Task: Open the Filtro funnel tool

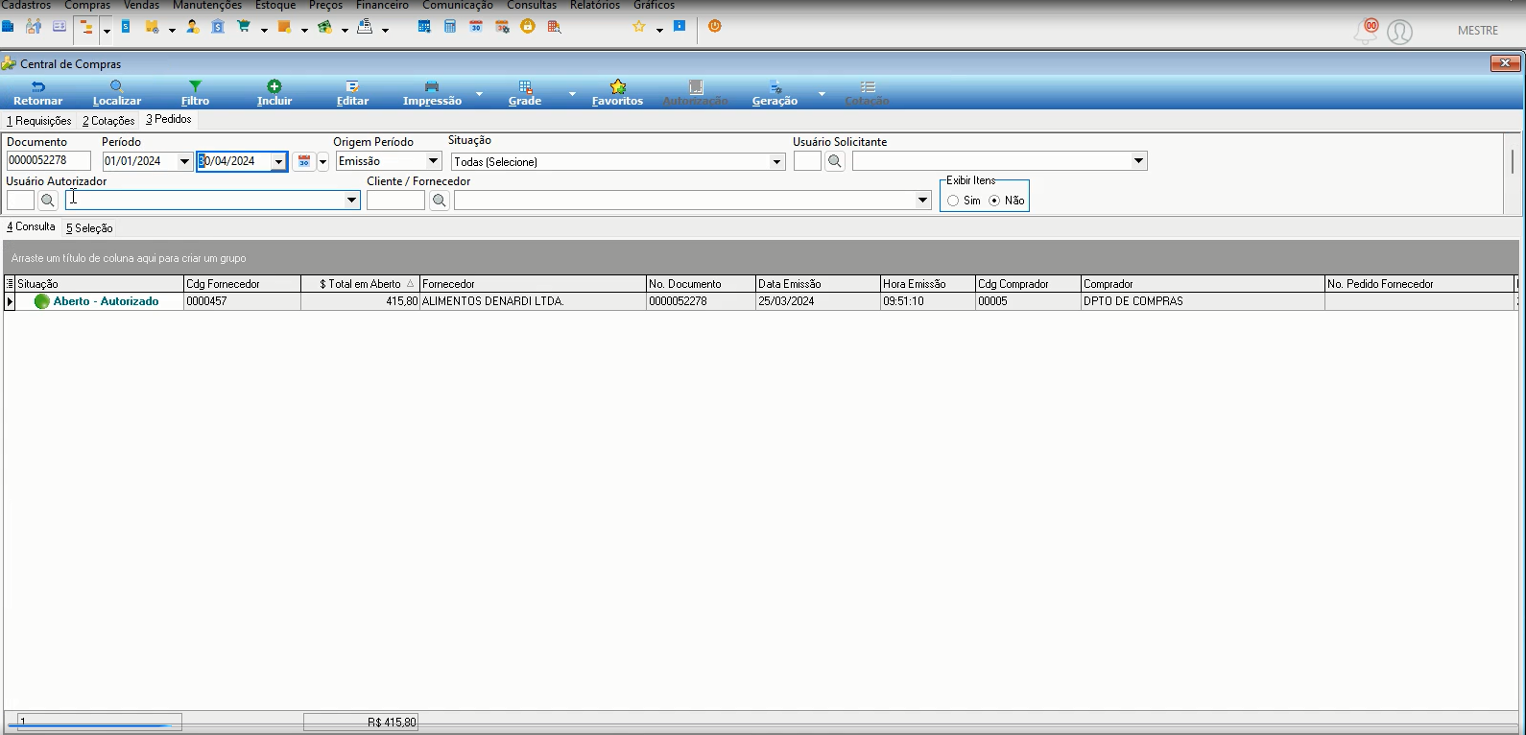Action: click(x=195, y=86)
